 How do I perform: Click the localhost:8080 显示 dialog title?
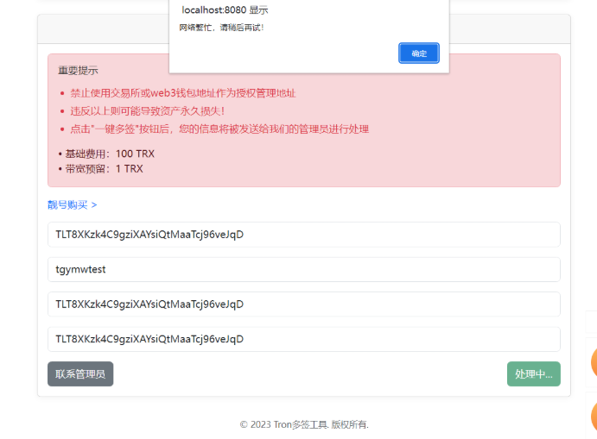click(225, 10)
